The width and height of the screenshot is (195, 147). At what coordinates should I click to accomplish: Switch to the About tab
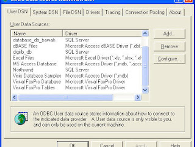[175, 12]
